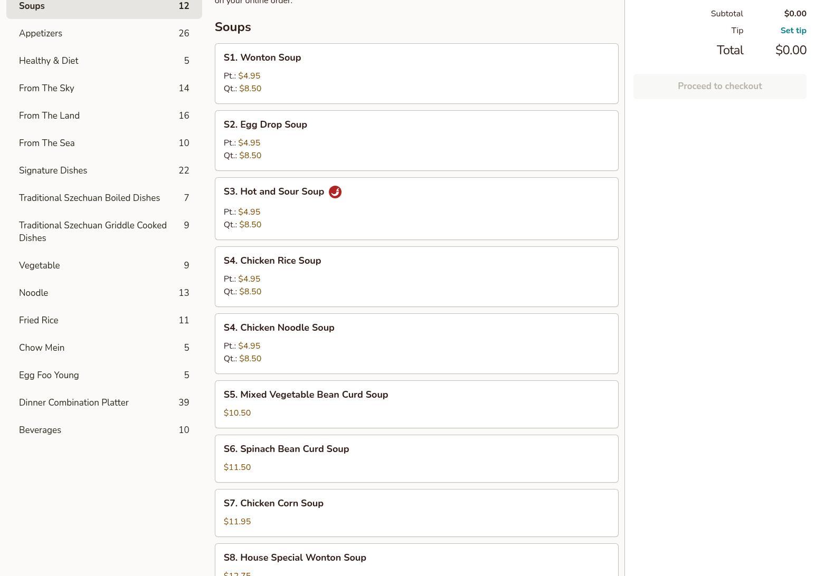
Task: Select S4. Chicken Noodle Soup item
Action: (x=416, y=343)
